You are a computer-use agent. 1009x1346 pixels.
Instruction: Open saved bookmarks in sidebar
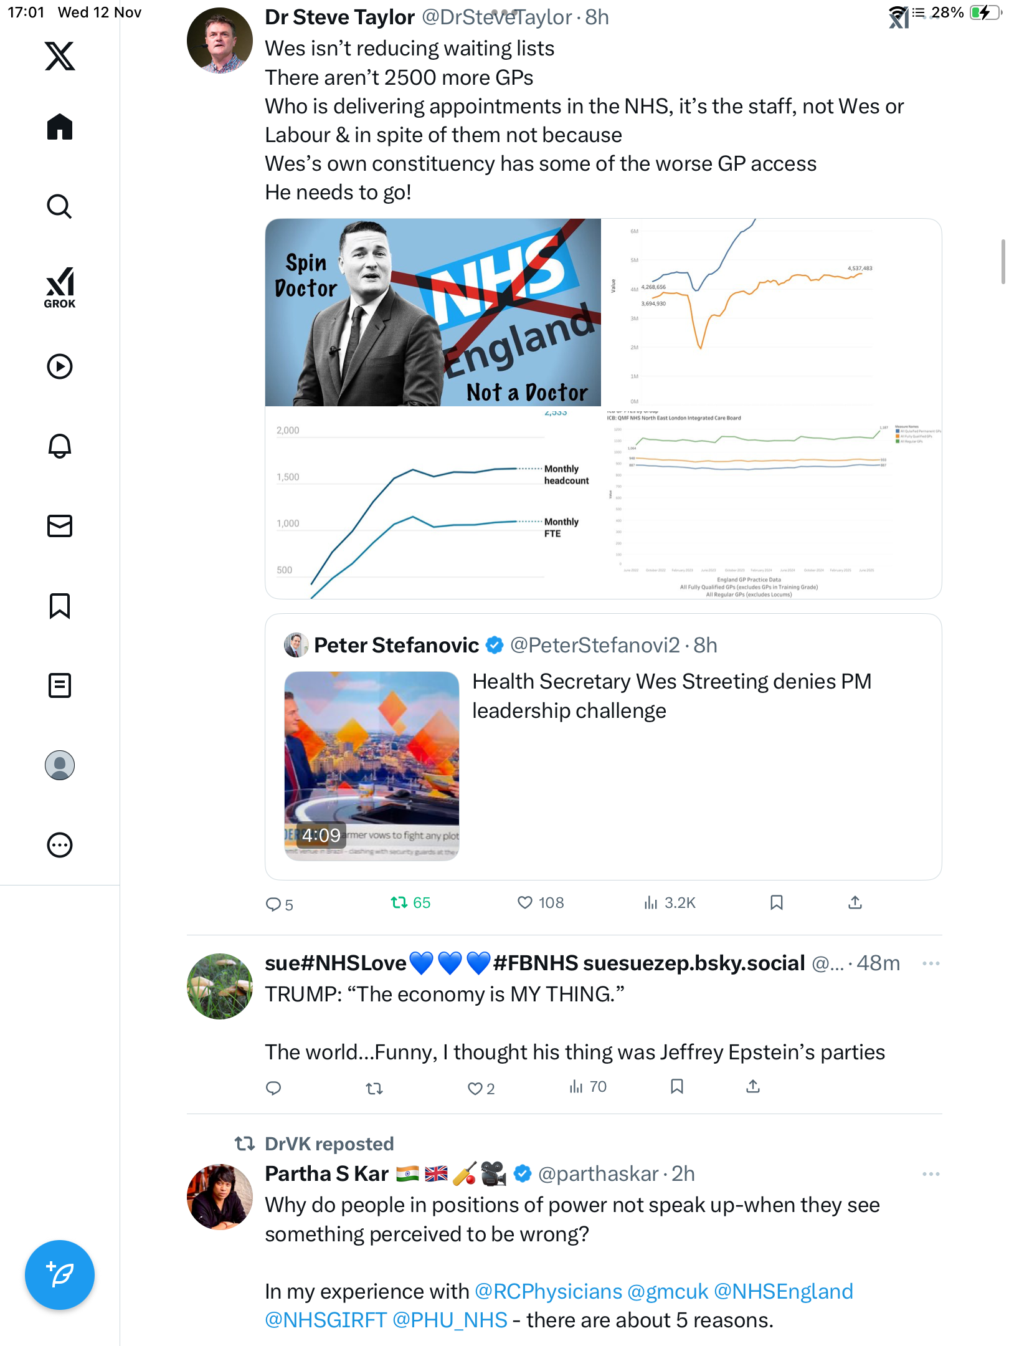[x=60, y=606]
